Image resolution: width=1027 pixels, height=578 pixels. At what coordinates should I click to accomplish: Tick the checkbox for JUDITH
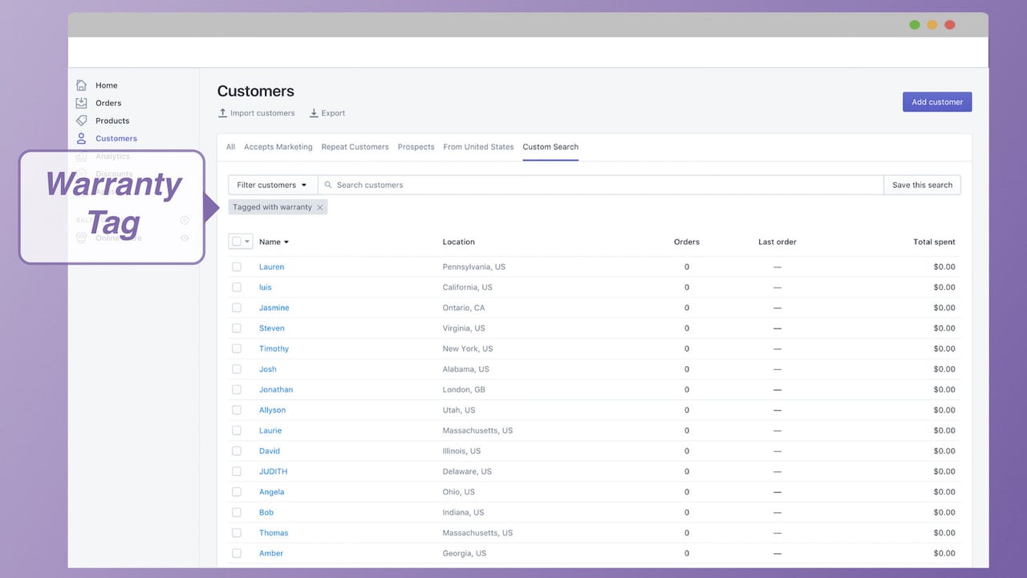coord(237,471)
